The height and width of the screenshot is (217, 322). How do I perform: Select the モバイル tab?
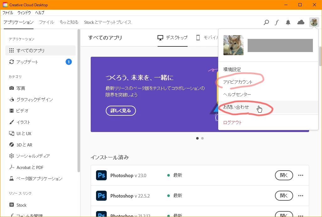point(207,38)
